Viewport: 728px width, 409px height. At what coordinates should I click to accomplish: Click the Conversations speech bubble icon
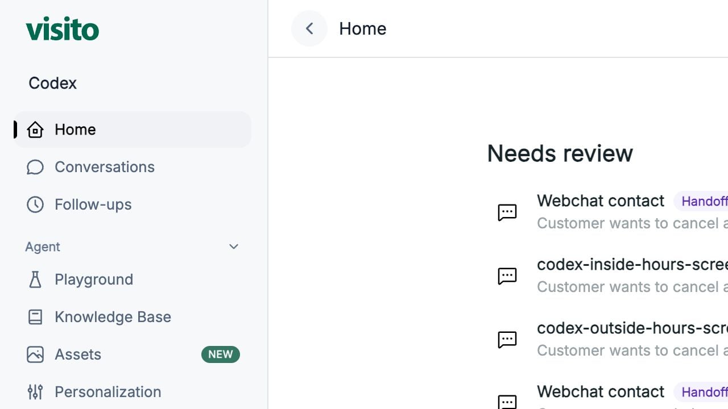pyautogui.click(x=35, y=167)
